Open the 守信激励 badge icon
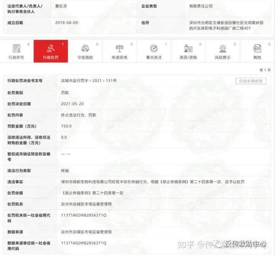This screenshot has width=275, height=256. pyautogui.click(x=85, y=48)
